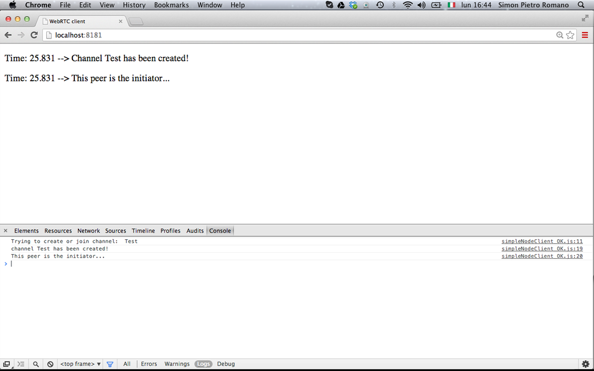Click the clear console icon

[x=50, y=364]
